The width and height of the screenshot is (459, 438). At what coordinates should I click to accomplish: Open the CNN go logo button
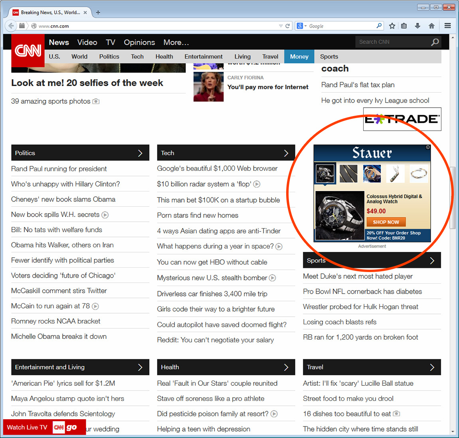point(65,428)
